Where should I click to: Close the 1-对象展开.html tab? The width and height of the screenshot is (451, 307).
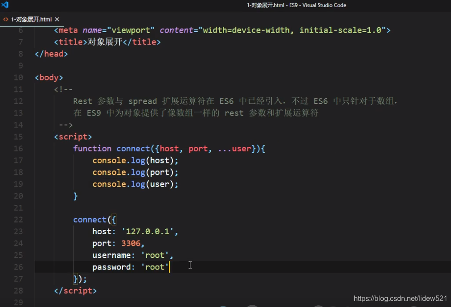[x=57, y=19]
